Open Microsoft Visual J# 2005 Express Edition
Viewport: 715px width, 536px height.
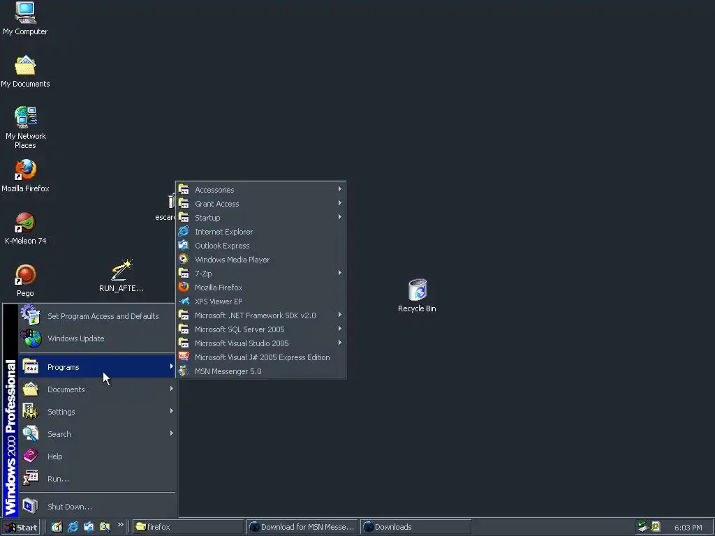261,357
